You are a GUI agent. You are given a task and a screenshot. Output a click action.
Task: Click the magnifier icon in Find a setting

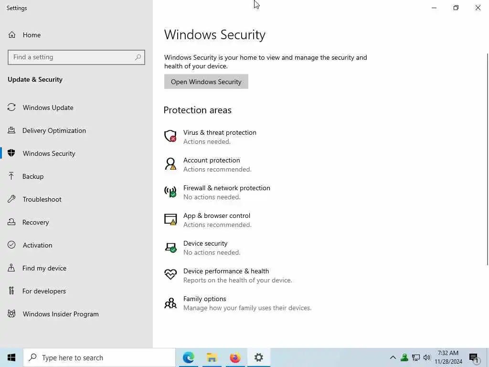click(138, 57)
